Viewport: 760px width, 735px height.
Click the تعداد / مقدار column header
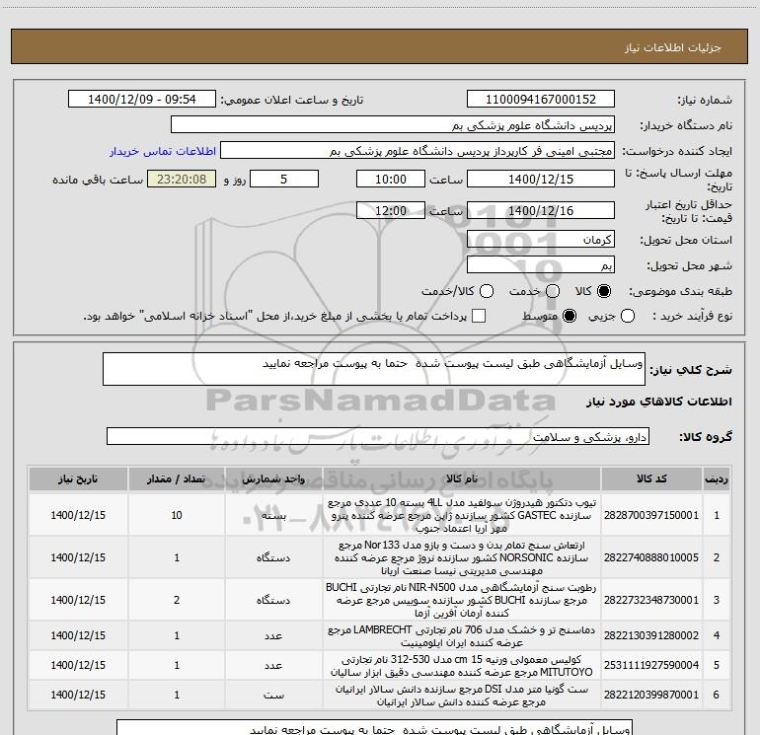177,478
